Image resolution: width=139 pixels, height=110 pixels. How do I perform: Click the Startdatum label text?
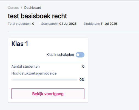click(50, 24)
